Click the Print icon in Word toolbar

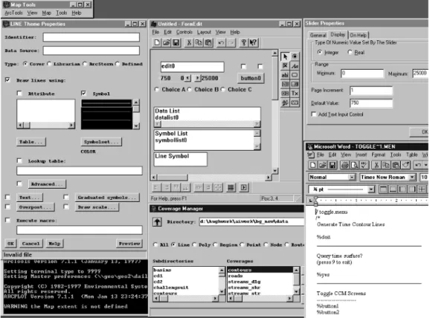tap(344, 165)
